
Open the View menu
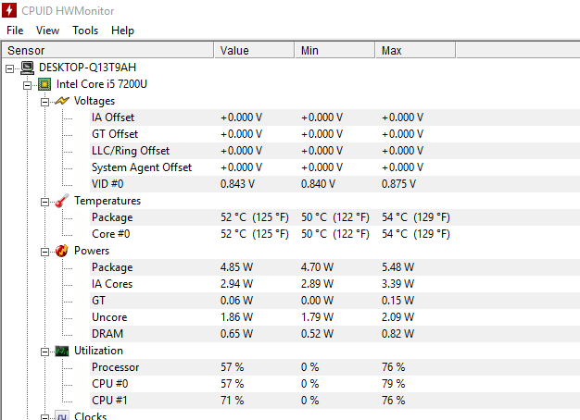[x=47, y=31]
